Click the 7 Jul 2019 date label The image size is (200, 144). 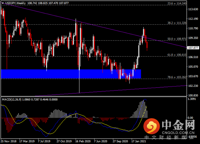pyautogui.click(x=44, y=141)
